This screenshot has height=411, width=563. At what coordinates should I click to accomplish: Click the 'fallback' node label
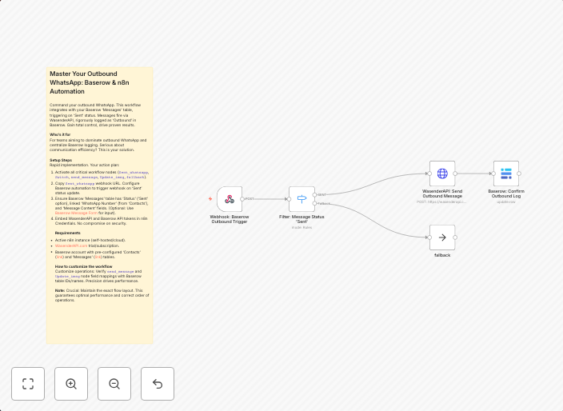pos(442,255)
